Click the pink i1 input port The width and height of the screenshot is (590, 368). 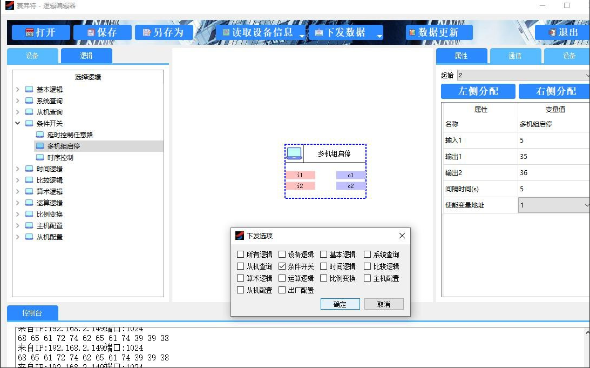pyautogui.click(x=300, y=175)
